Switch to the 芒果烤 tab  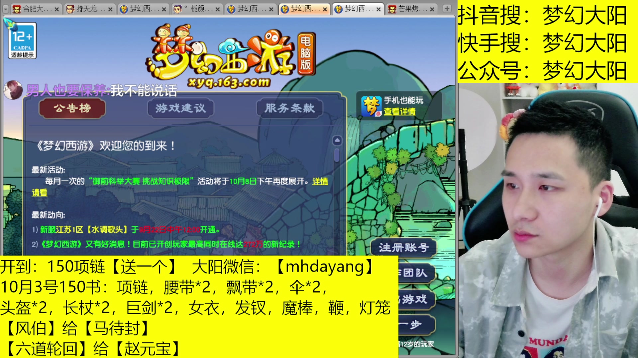click(x=411, y=9)
